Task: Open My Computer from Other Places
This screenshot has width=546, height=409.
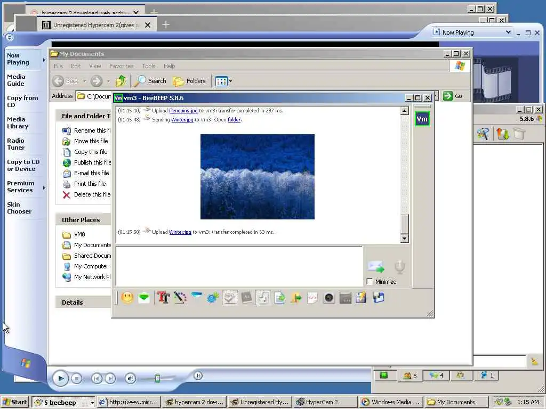Action: (86, 266)
